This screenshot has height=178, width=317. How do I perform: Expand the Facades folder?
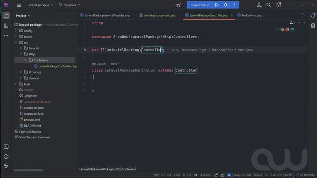pyautogui.click(x=21, y=48)
